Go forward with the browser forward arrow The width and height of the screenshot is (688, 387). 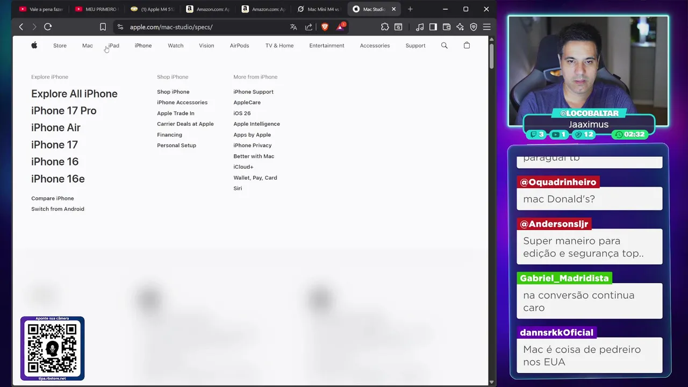click(x=34, y=27)
